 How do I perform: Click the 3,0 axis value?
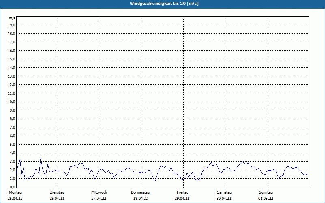13,161
